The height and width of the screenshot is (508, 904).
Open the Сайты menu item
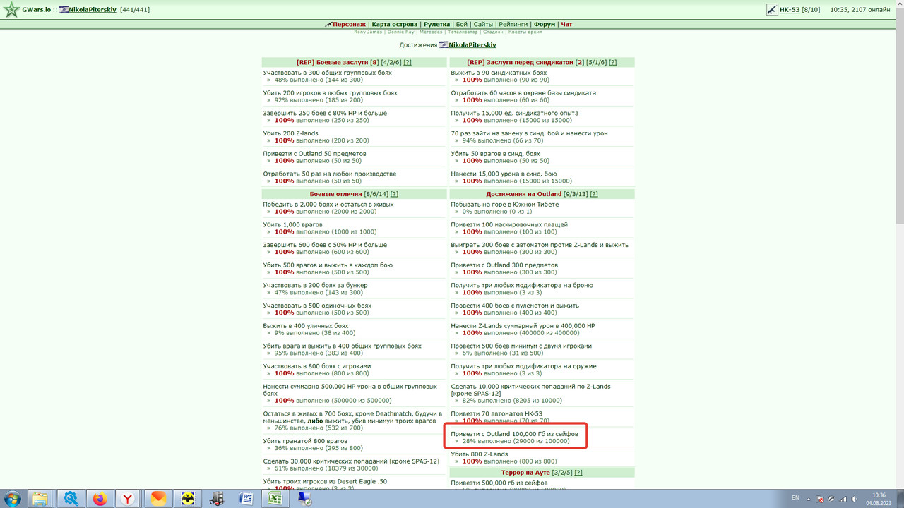click(483, 24)
